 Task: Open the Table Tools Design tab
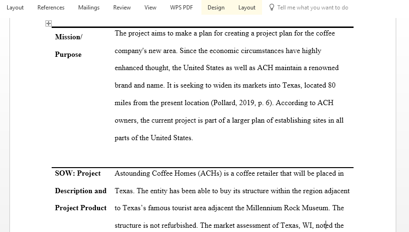pos(216,8)
